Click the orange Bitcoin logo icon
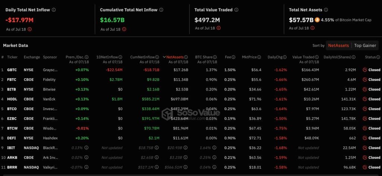 (x=317, y=20)
